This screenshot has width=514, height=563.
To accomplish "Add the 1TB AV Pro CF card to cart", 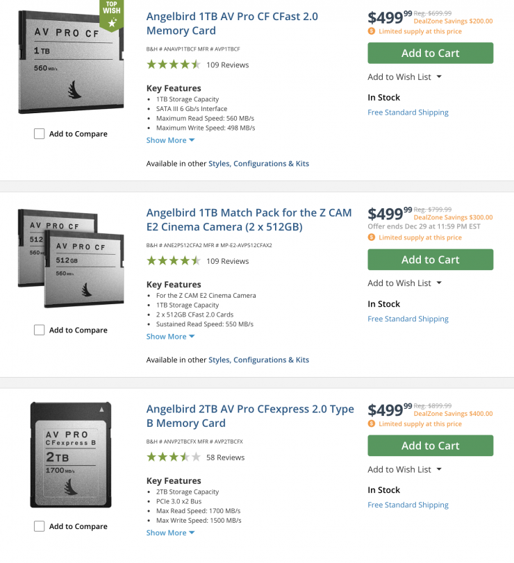I will pos(430,53).
